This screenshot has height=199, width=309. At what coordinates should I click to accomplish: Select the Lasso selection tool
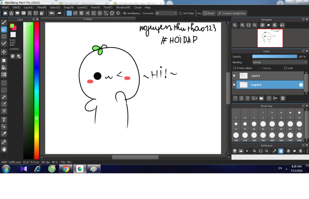coord(4,90)
